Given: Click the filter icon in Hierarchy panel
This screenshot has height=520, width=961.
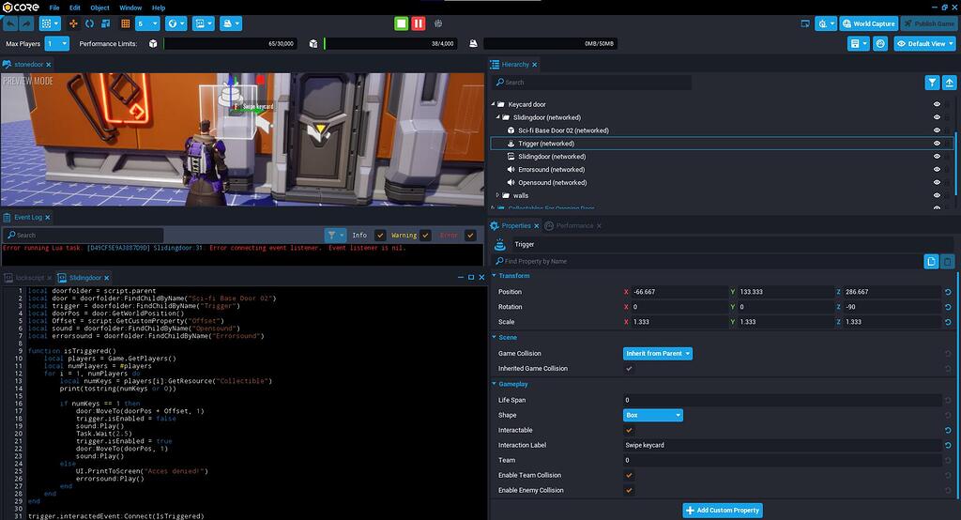Looking at the screenshot, I should click(932, 83).
